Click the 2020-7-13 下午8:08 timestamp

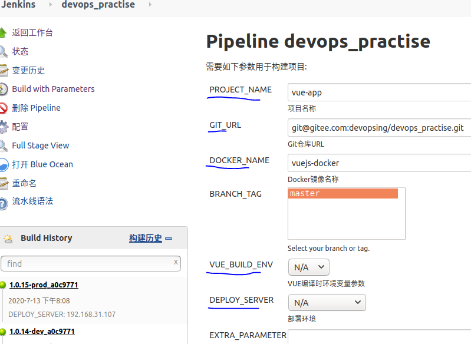click(x=39, y=301)
